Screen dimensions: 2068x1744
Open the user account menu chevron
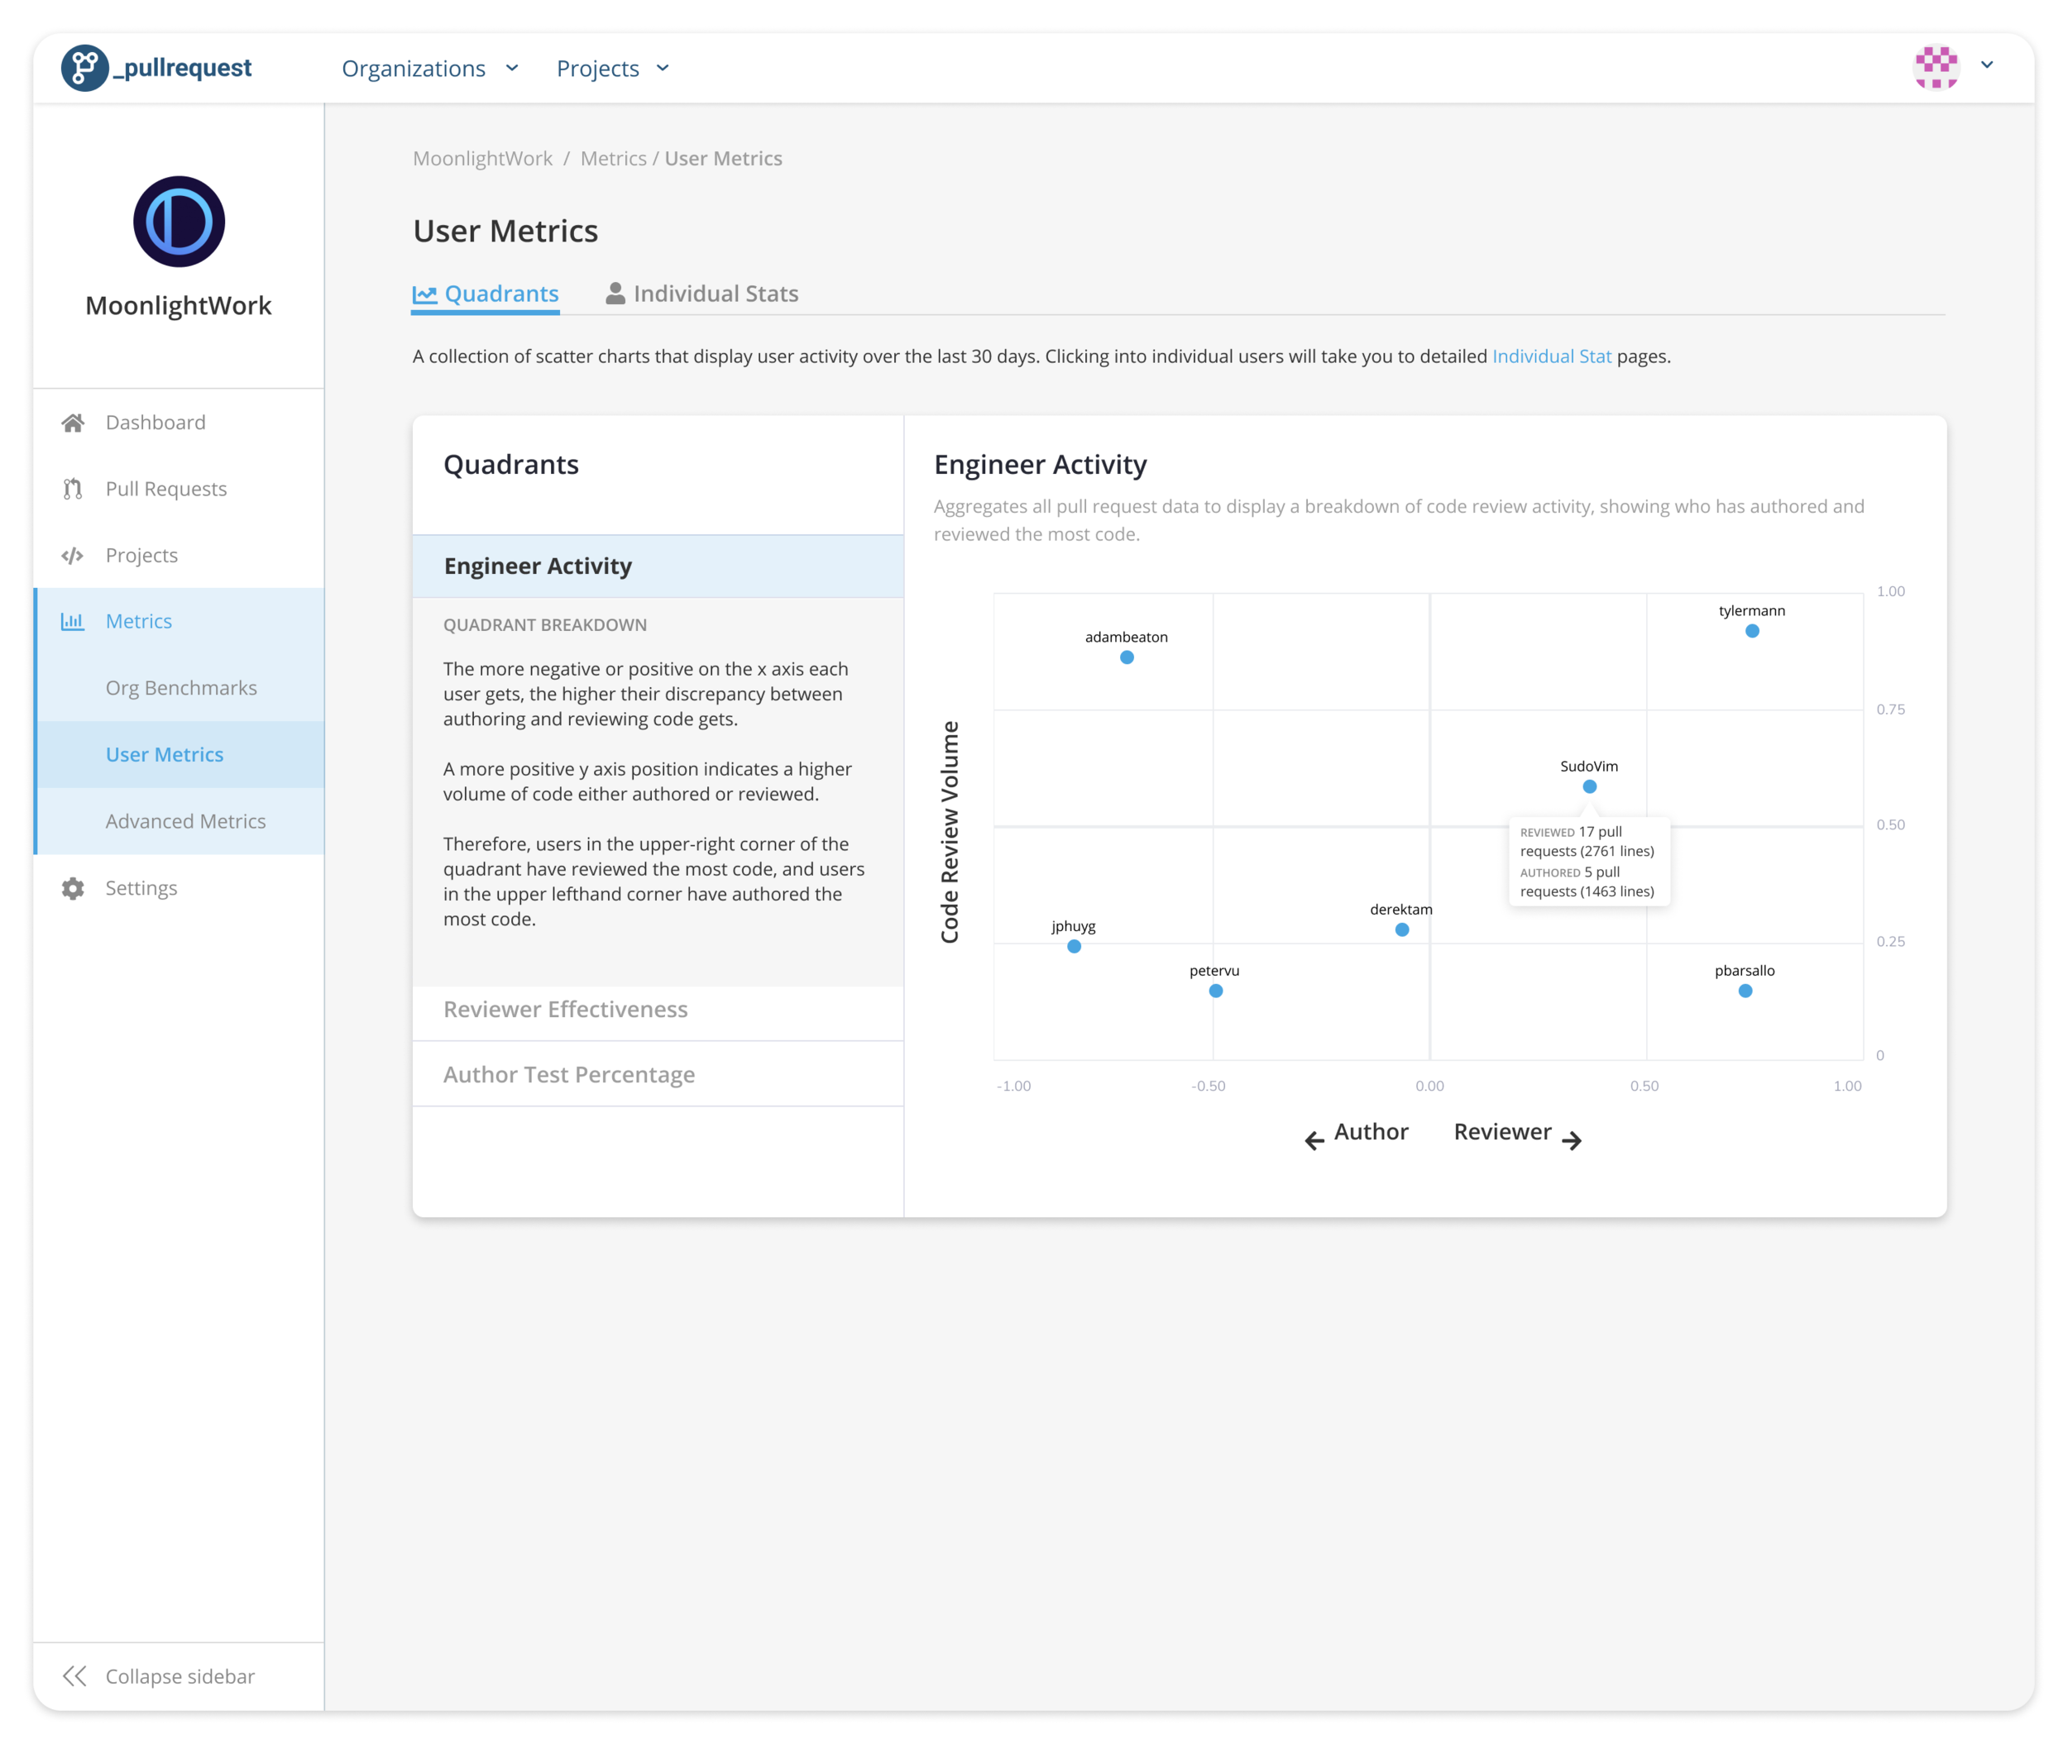click(x=1987, y=65)
